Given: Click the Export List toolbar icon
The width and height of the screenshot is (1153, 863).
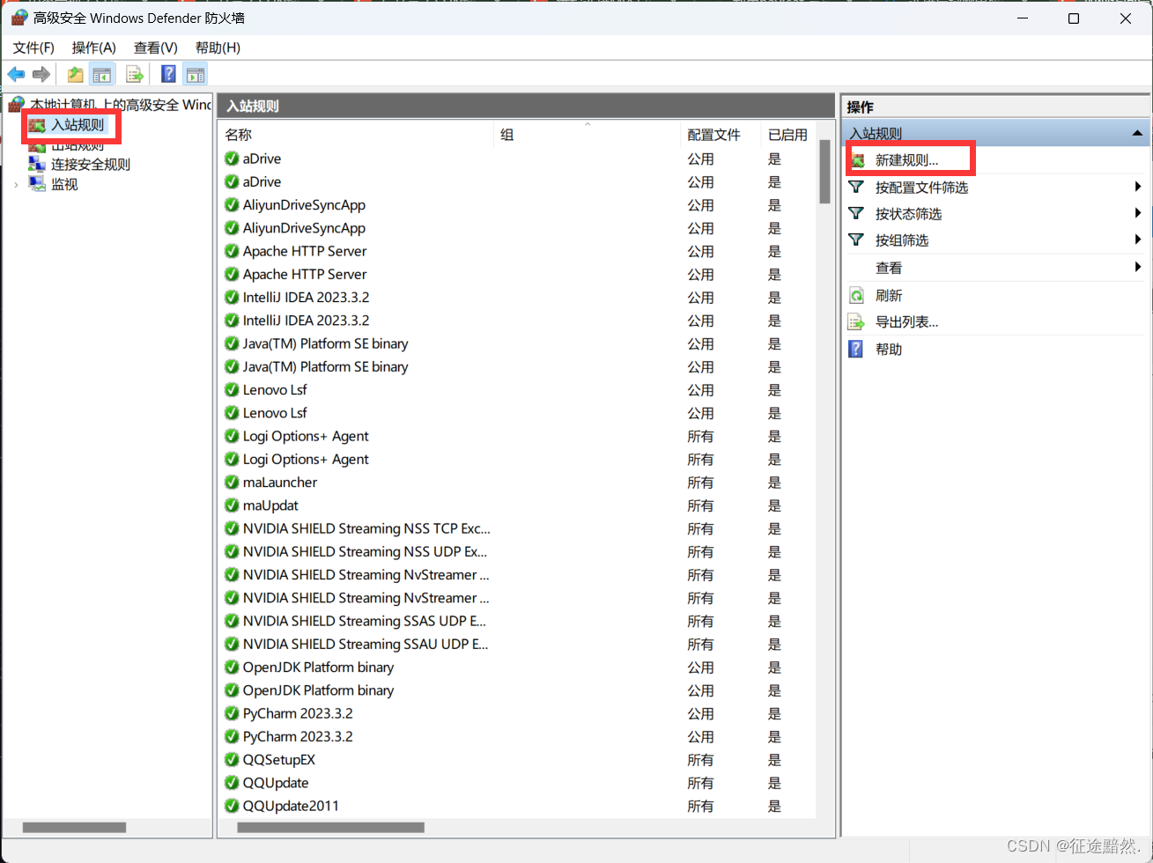Looking at the screenshot, I should coord(135,74).
